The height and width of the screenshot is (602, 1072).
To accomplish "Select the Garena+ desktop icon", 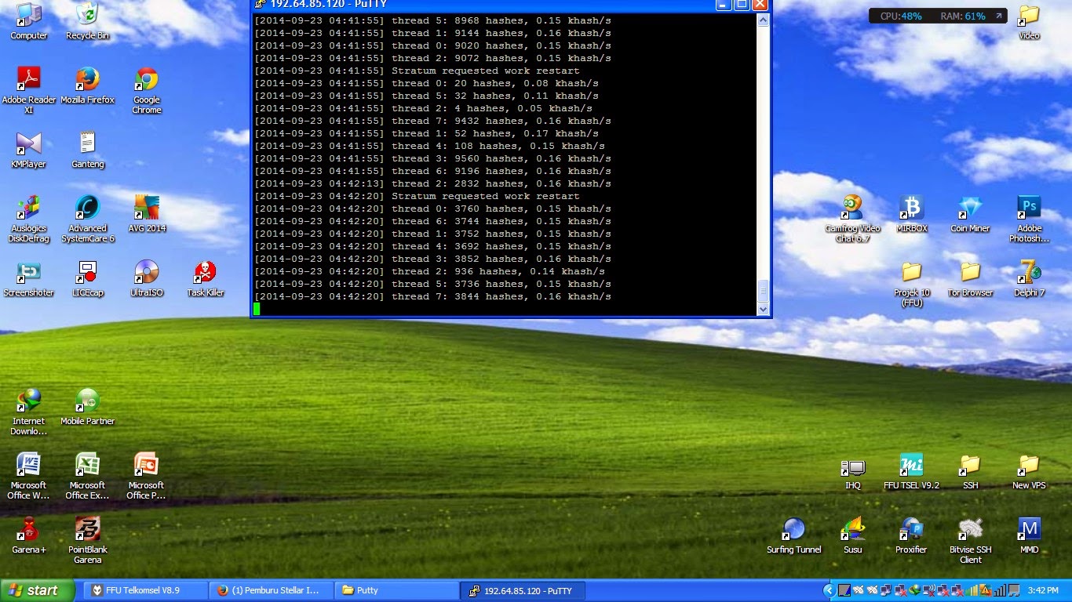I will pos(29,535).
